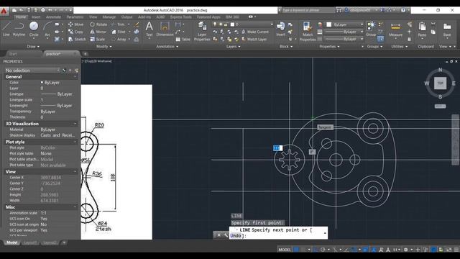
Task: Click the command line input area
Action: [278, 233]
